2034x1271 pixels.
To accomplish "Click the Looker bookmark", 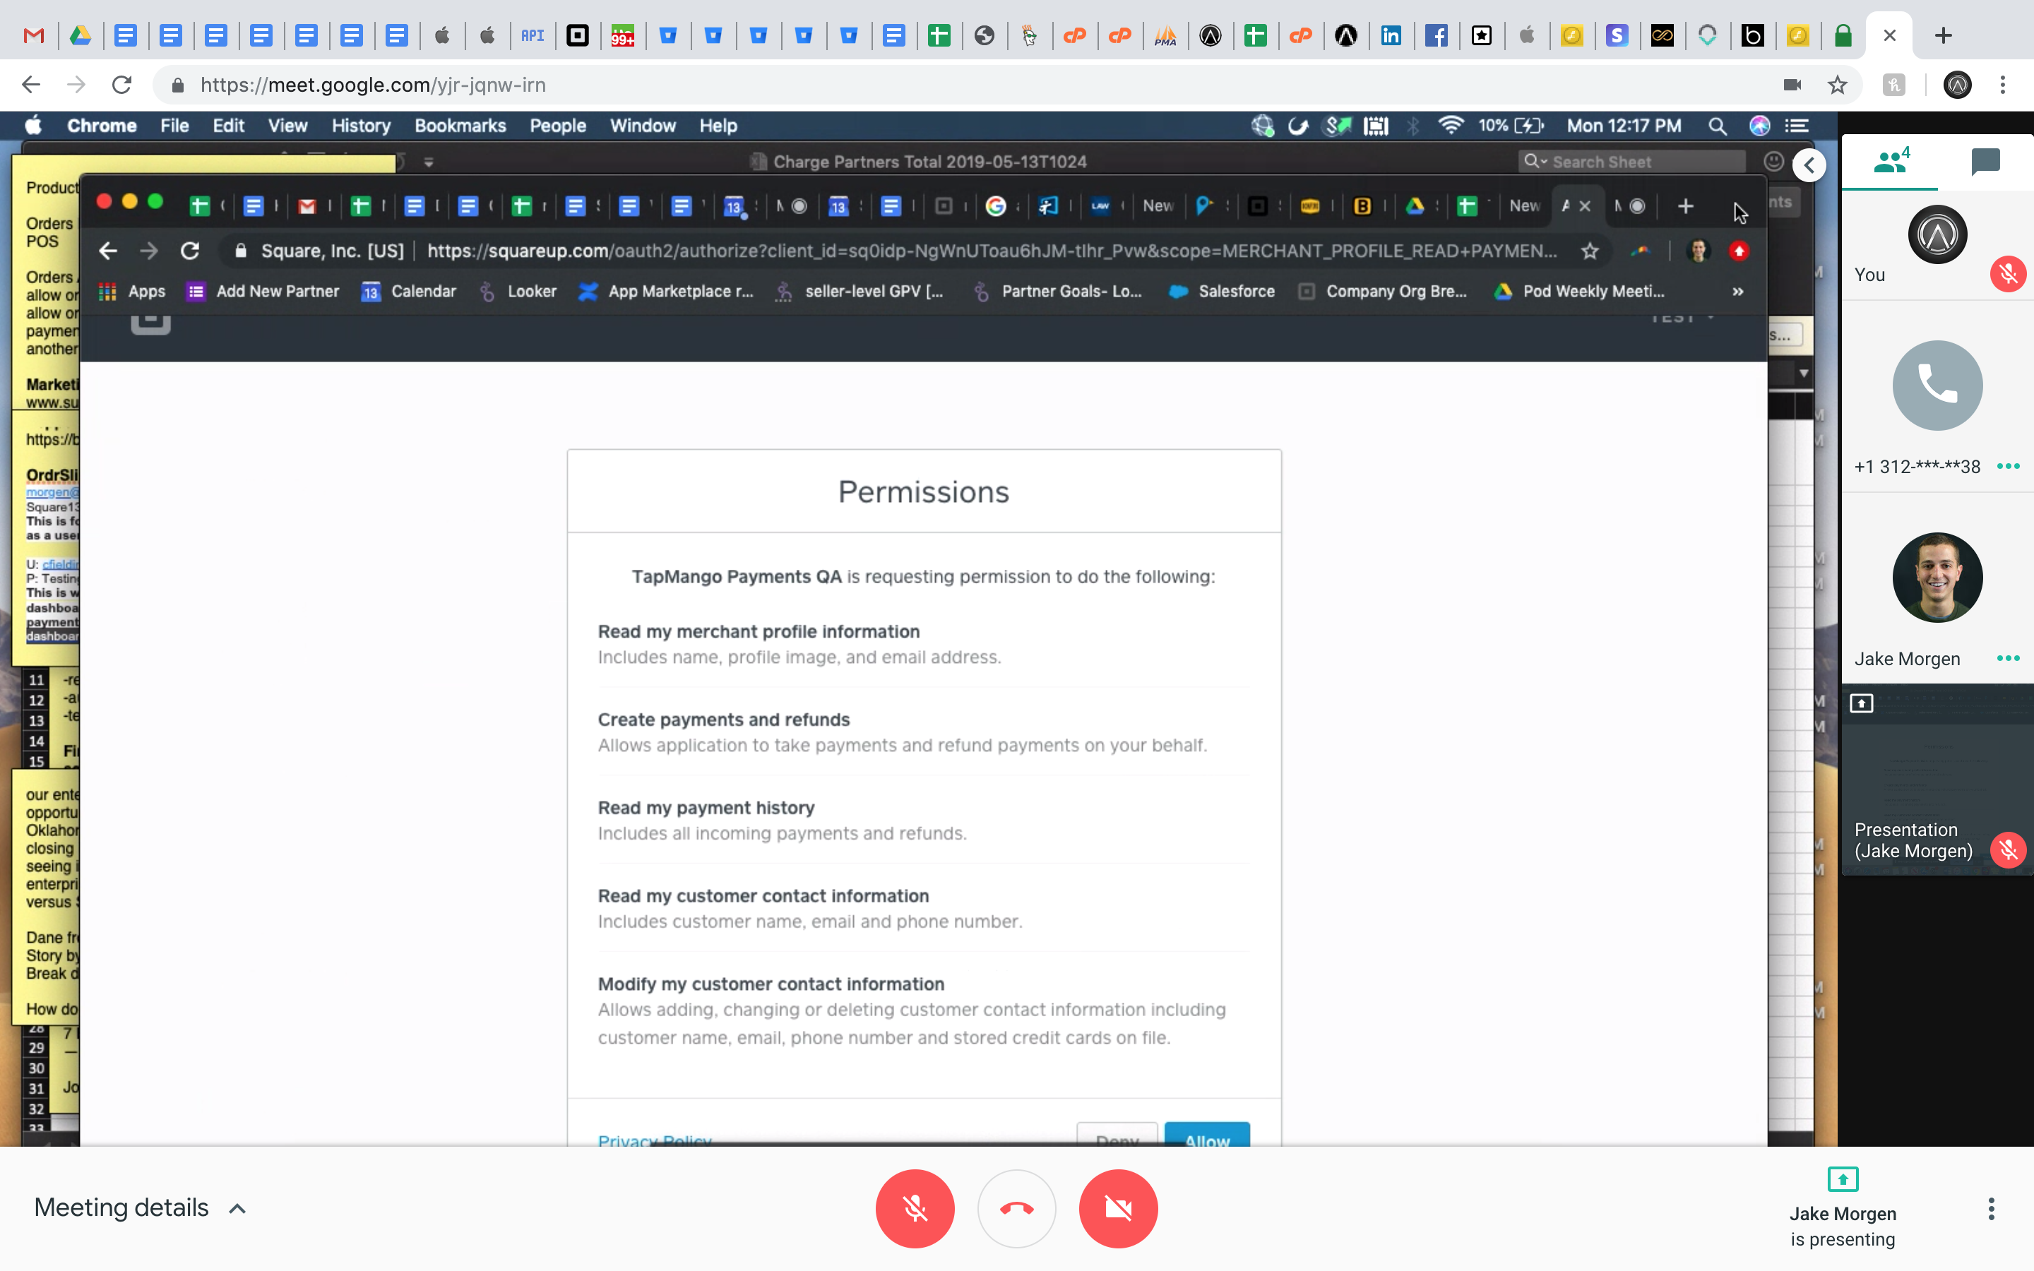I will pos(518,291).
